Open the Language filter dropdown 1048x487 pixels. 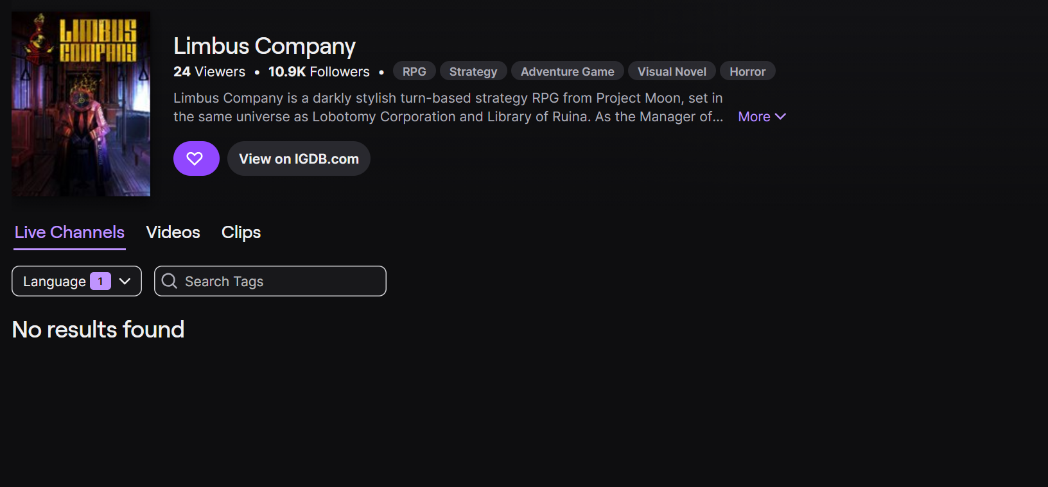(76, 281)
